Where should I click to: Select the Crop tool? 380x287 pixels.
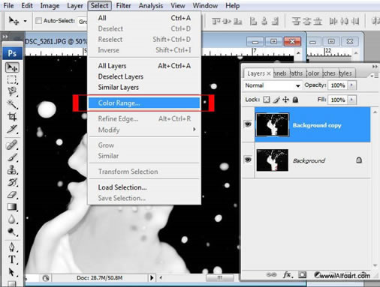point(12,116)
